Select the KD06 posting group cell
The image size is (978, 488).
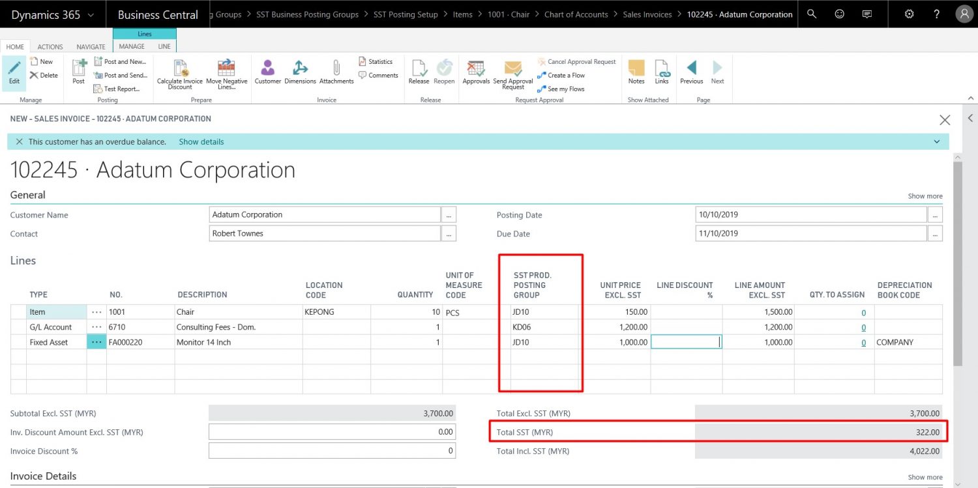pos(544,327)
